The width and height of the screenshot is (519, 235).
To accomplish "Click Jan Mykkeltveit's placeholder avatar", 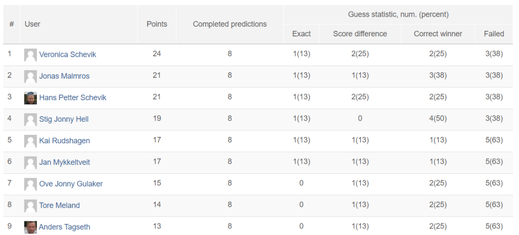I will coord(30,163).
